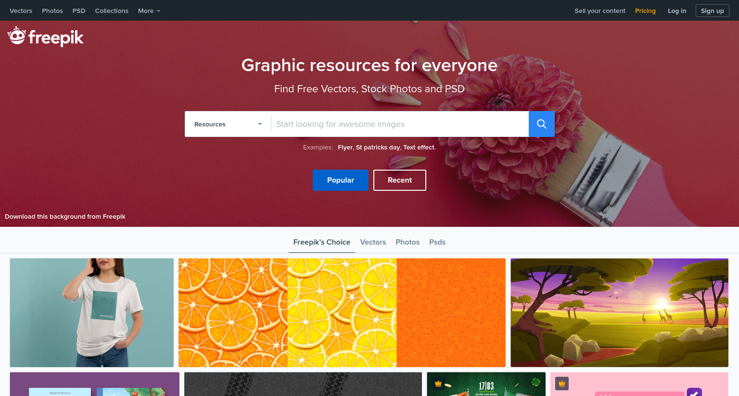Select the Recent button
This screenshot has width=739, height=396.
click(400, 180)
